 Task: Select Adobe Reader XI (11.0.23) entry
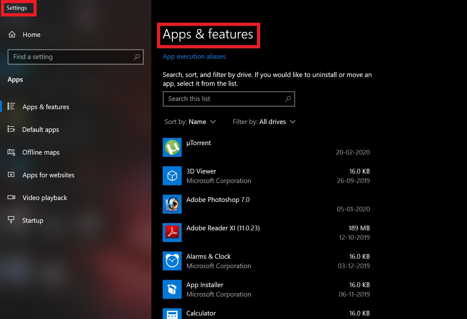tap(266, 233)
